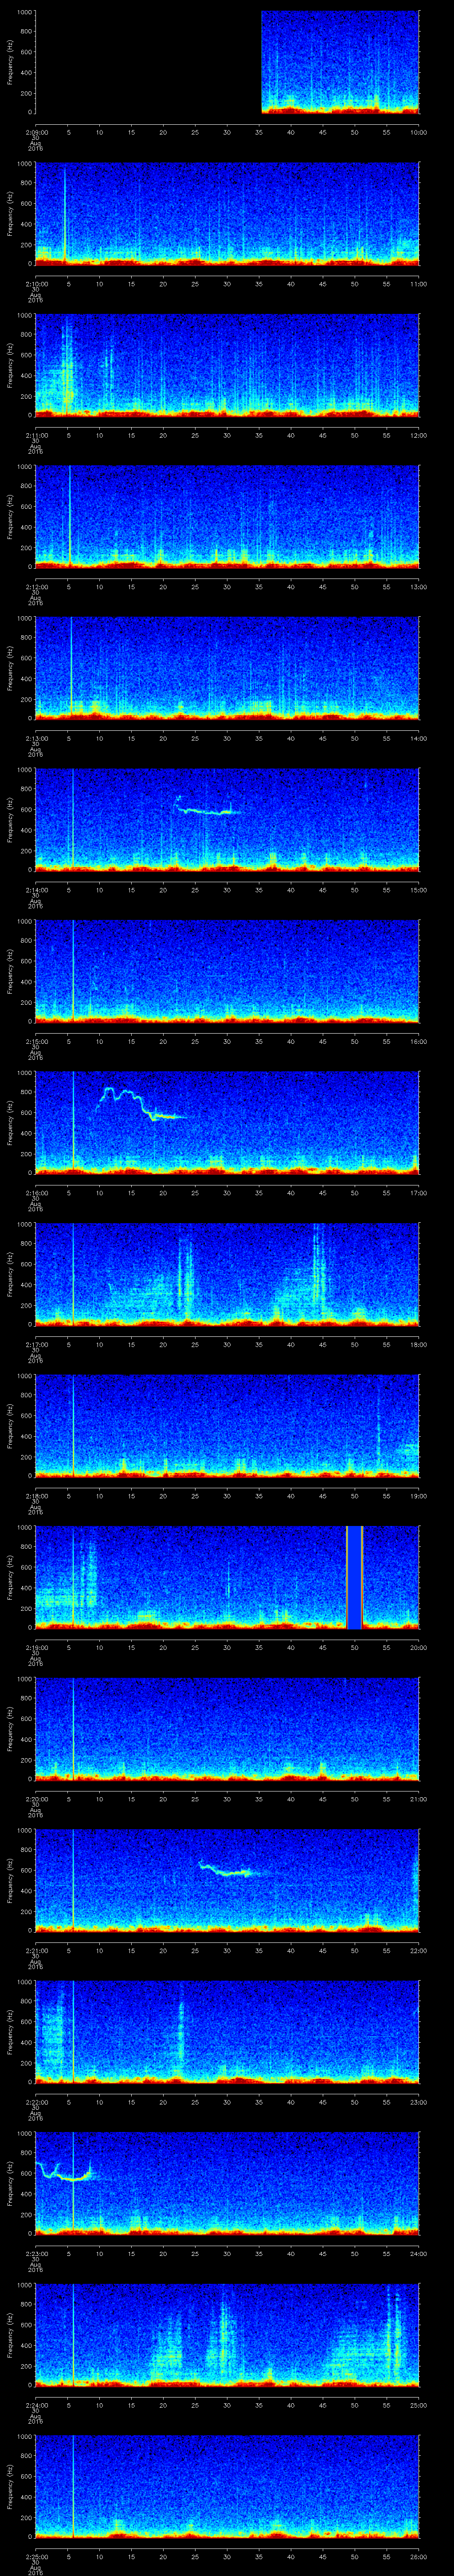Click the 22:00 end time label
The height and width of the screenshot is (2576, 454).
418,1950
